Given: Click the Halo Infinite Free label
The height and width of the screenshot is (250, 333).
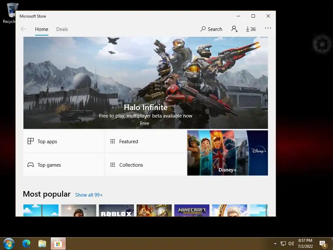Looking at the screenshot, I should pos(145,123).
